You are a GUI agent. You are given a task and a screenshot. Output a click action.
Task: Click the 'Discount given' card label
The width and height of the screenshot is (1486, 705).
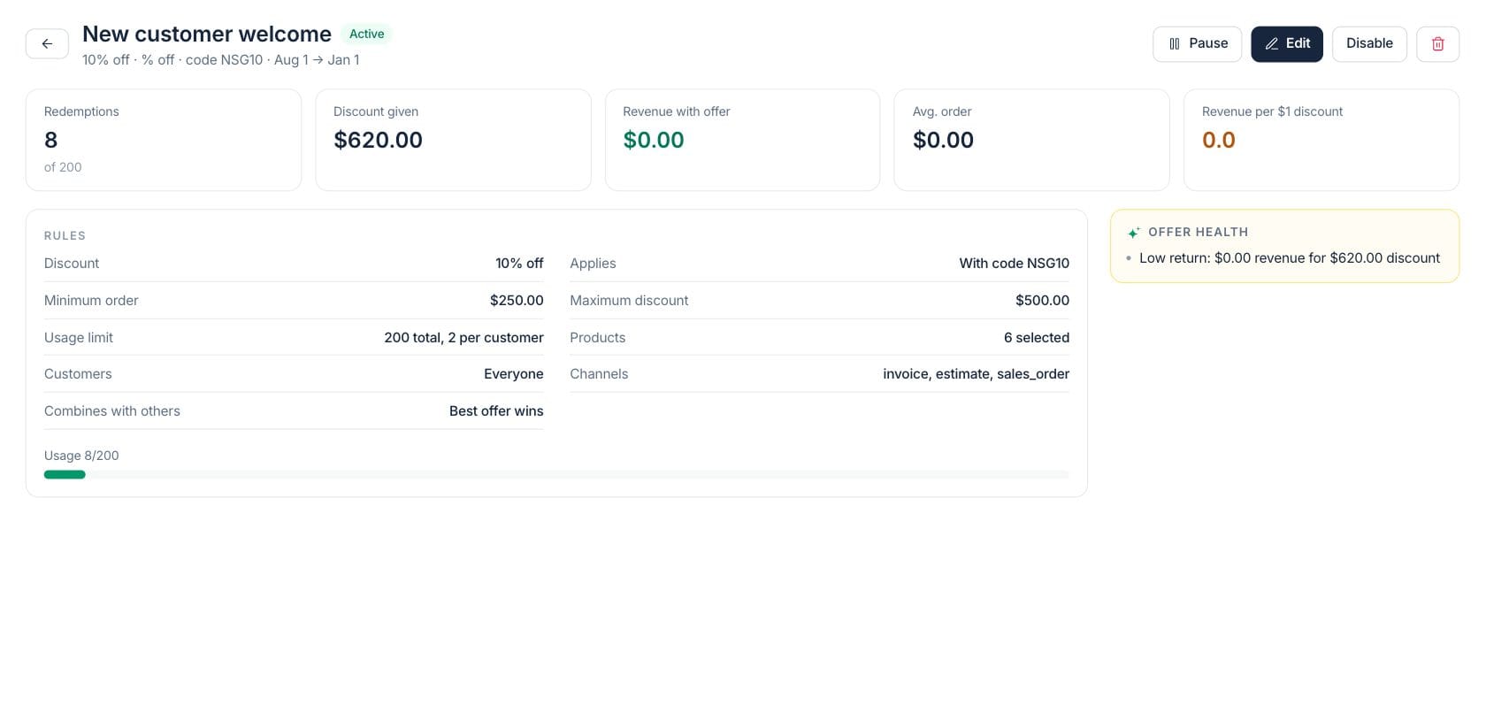point(376,111)
